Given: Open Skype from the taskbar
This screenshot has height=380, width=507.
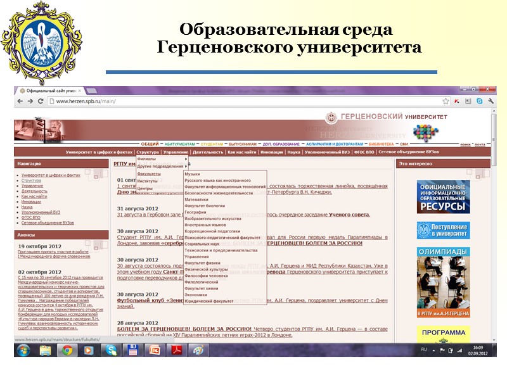Looking at the screenshot, I should point(111,350).
